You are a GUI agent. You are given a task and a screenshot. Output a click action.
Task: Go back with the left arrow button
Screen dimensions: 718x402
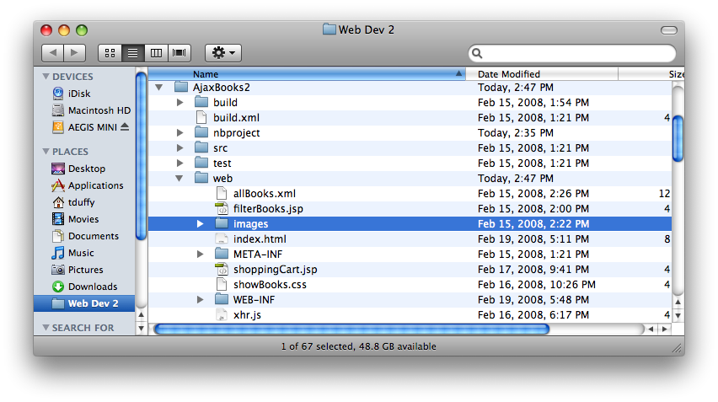(x=52, y=53)
